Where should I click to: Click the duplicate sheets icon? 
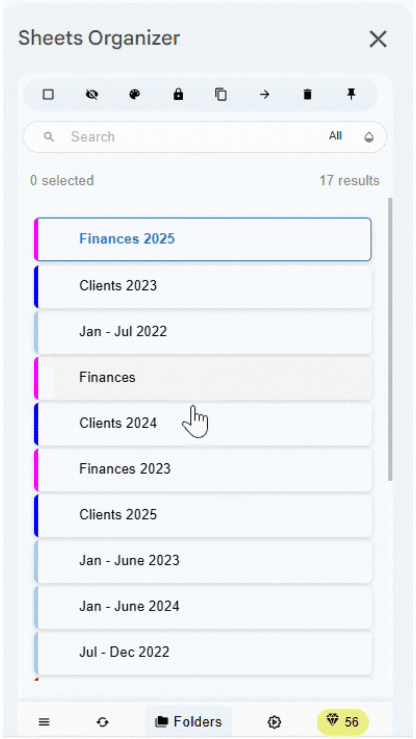coord(221,94)
